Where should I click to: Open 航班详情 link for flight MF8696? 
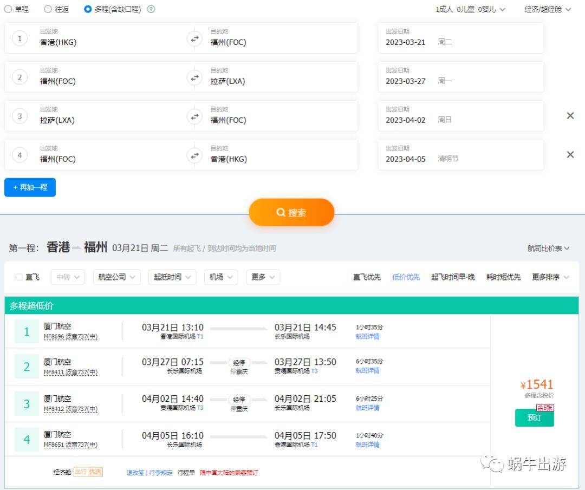[367, 337]
